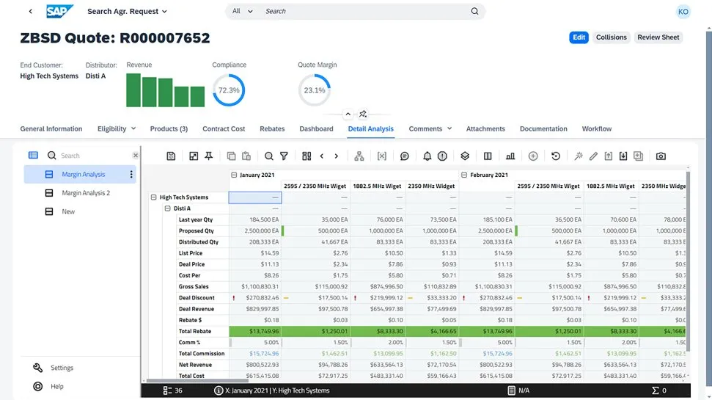Click the notification bell icon
712x400 pixels.
[x=427, y=156]
